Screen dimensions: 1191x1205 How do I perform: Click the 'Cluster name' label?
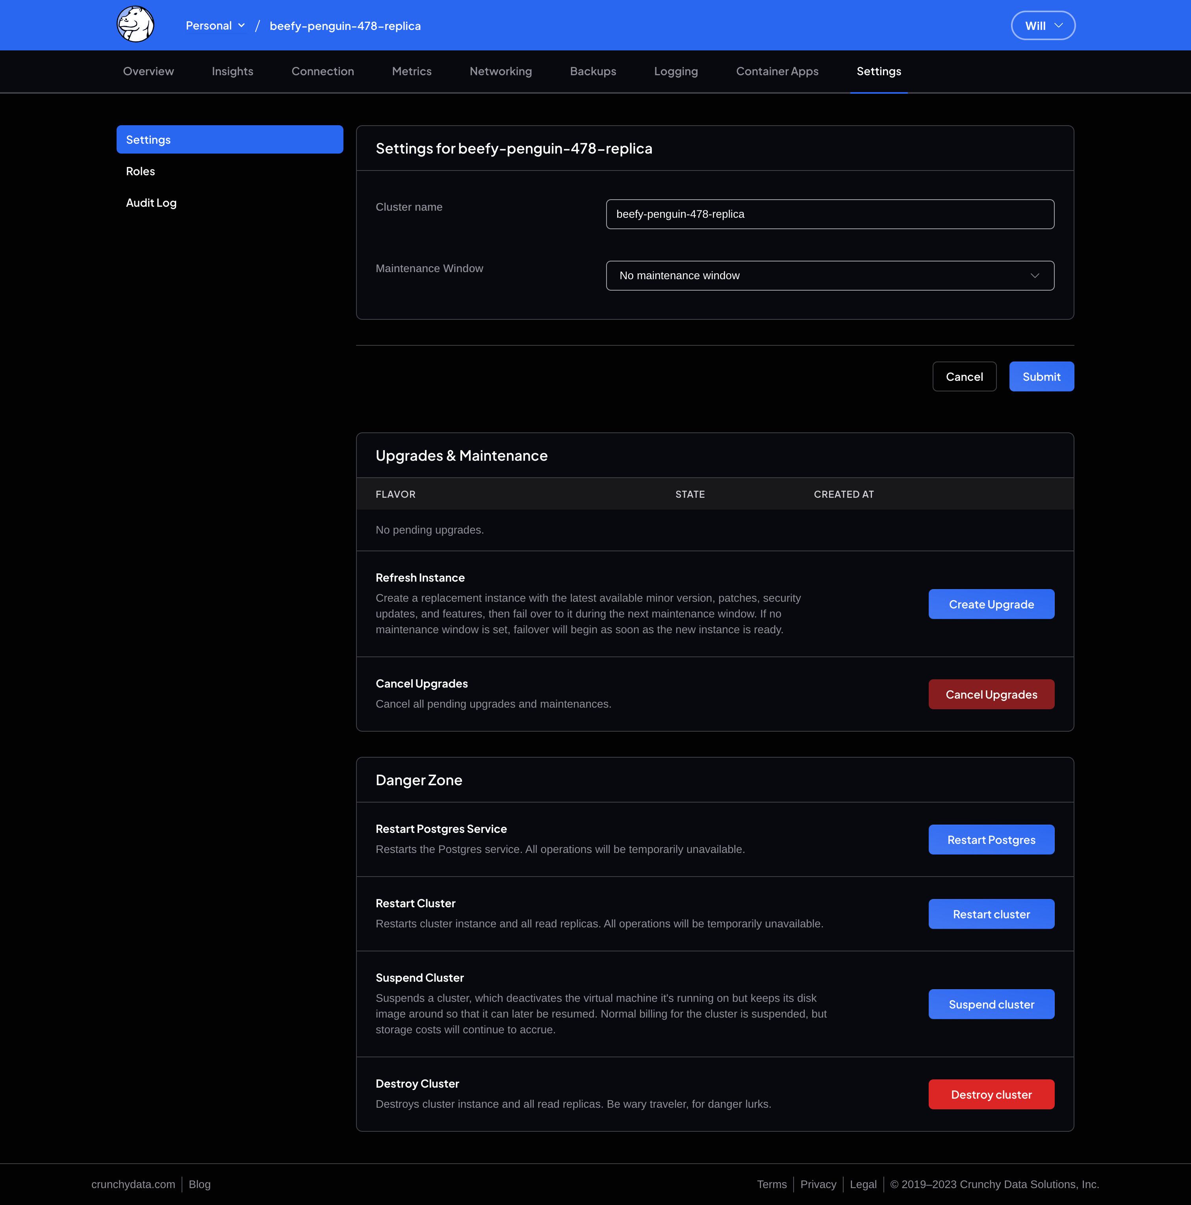[x=409, y=207]
